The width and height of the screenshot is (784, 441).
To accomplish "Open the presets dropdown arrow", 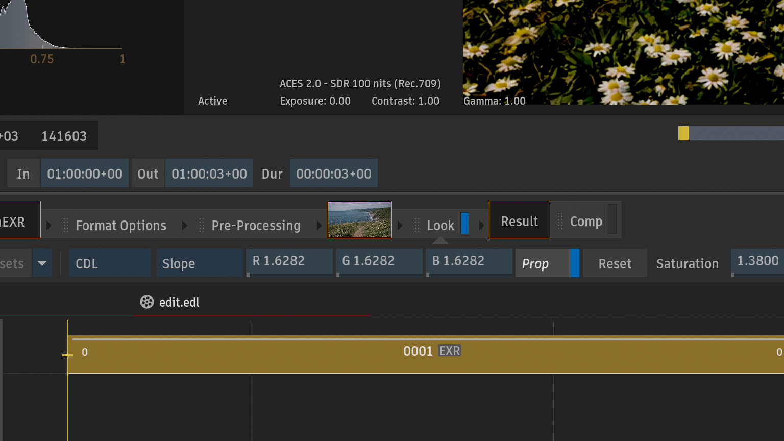I will click(x=42, y=263).
